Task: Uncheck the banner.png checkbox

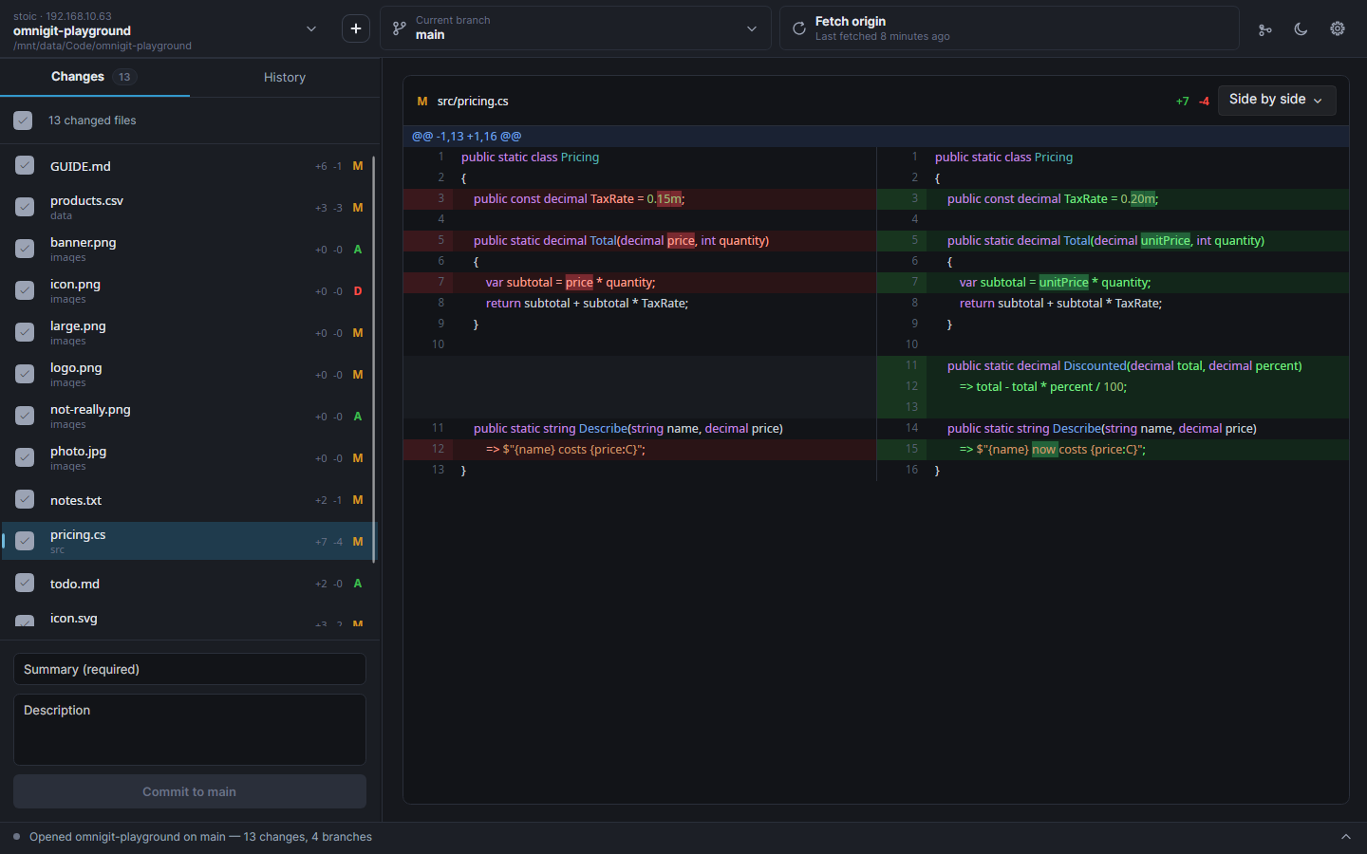Action: coord(25,249)
